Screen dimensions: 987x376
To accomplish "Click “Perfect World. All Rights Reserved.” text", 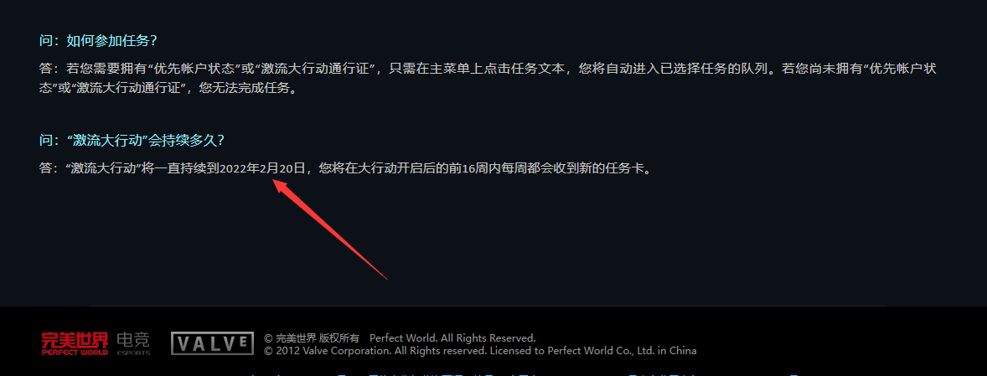I will click(452, 338).
